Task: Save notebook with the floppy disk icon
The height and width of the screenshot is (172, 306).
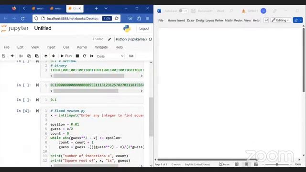Action: (x=3, y=56)
